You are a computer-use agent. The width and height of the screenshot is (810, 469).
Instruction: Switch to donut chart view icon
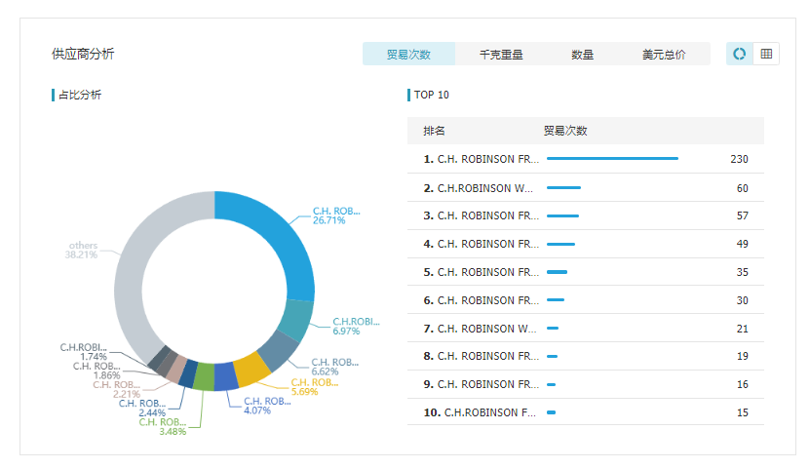tap(740, 54)
